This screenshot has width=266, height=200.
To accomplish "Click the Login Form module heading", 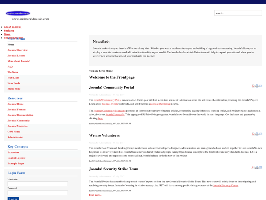I will tap(16, 173).
